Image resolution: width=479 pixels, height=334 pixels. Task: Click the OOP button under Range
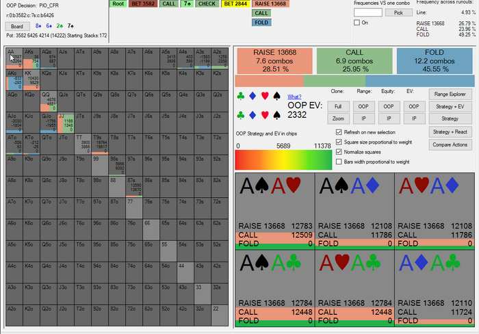(x=363, y=106)
